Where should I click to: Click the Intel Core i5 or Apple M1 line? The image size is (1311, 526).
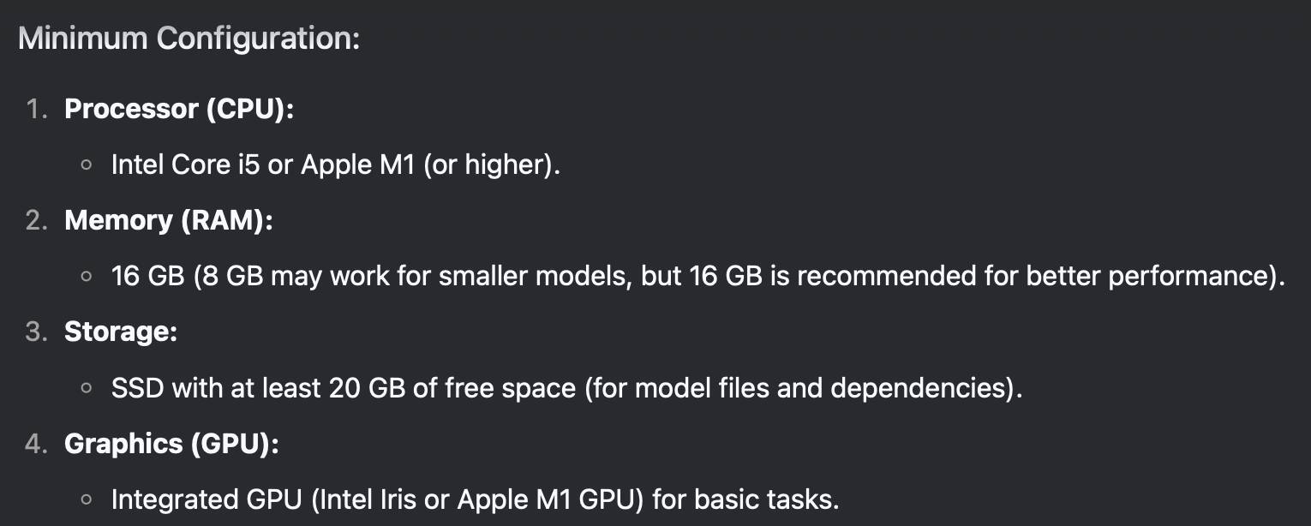336,164
